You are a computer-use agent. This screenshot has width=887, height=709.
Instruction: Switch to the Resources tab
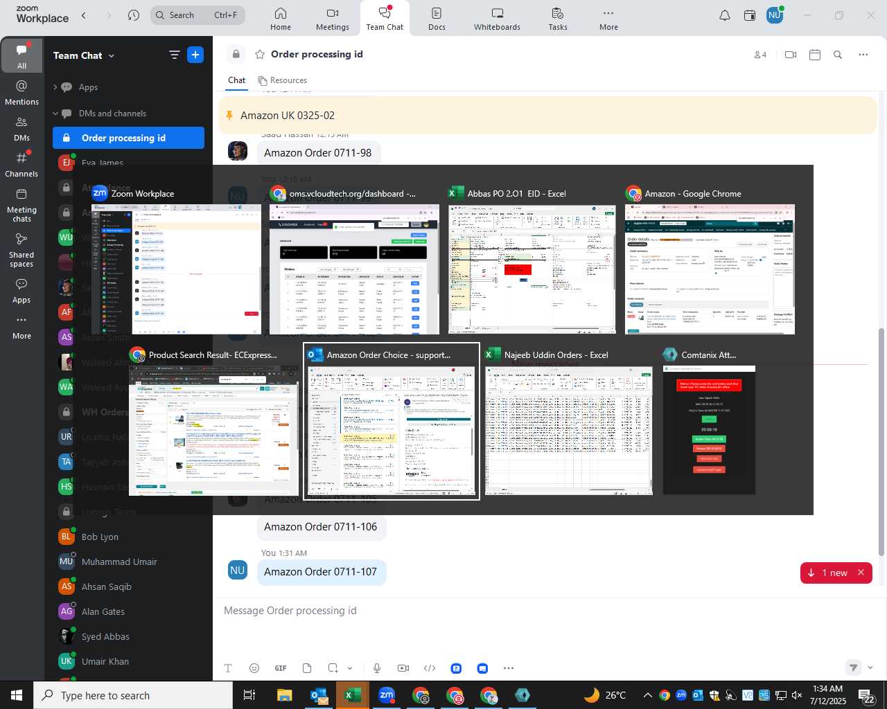coord(282,80)
